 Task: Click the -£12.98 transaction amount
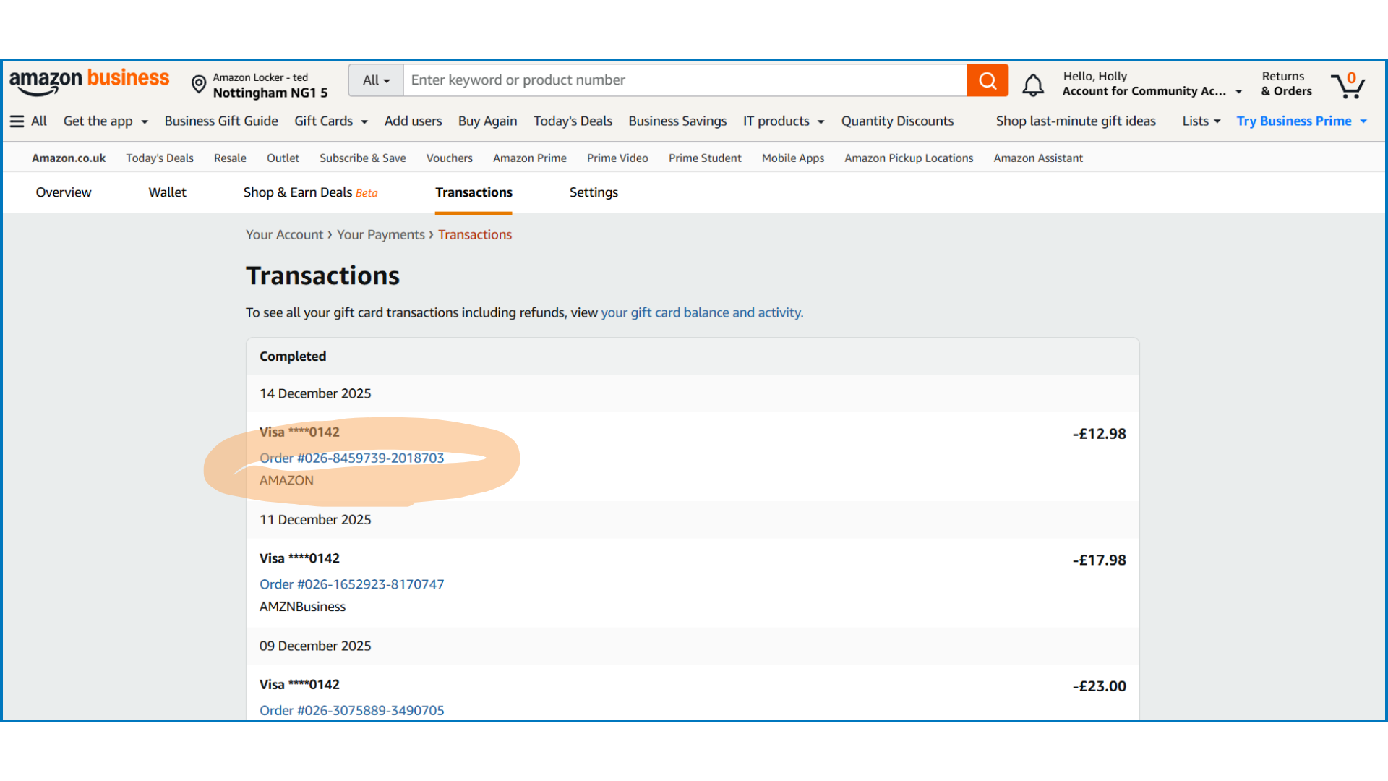point(1100,434)
